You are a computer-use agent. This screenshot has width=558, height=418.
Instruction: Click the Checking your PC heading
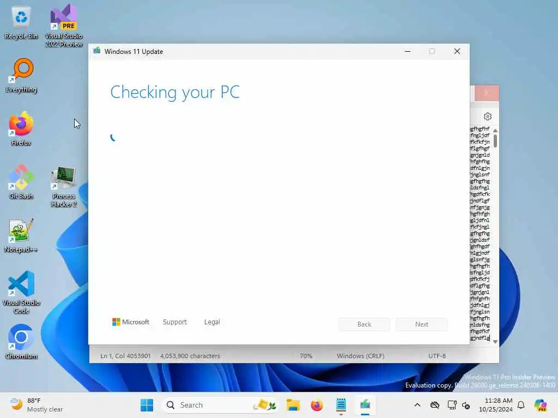point(175,92)
